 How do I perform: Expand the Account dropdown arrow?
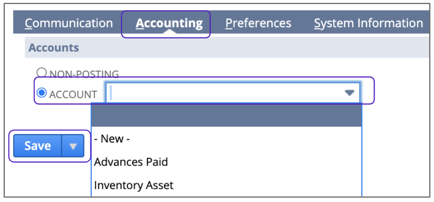pos(349,93)
